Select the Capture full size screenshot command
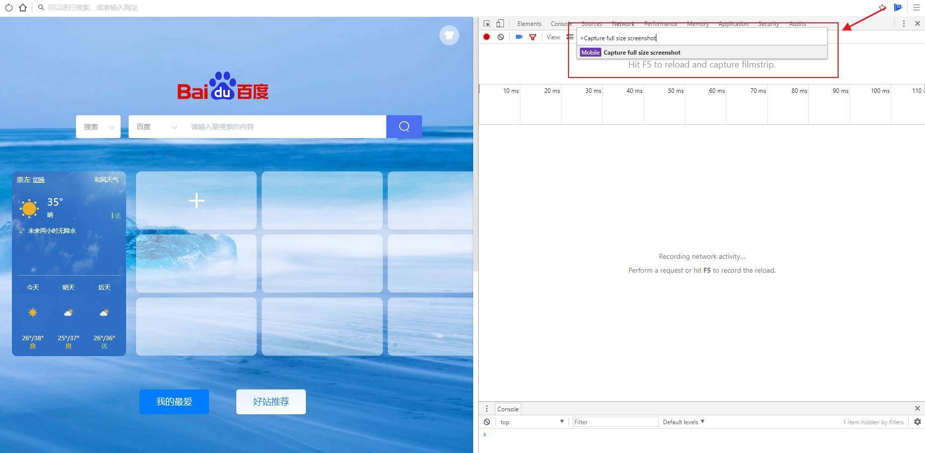The image size is (925, 453). coord(702,52)
